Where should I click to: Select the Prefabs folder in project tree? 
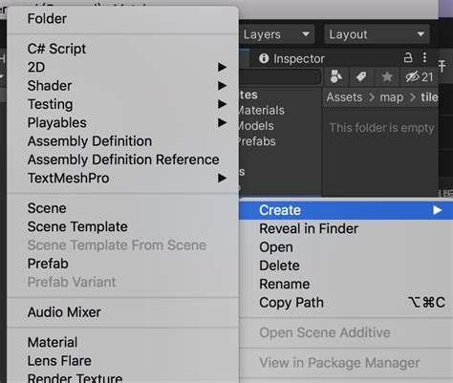[257, 141]
